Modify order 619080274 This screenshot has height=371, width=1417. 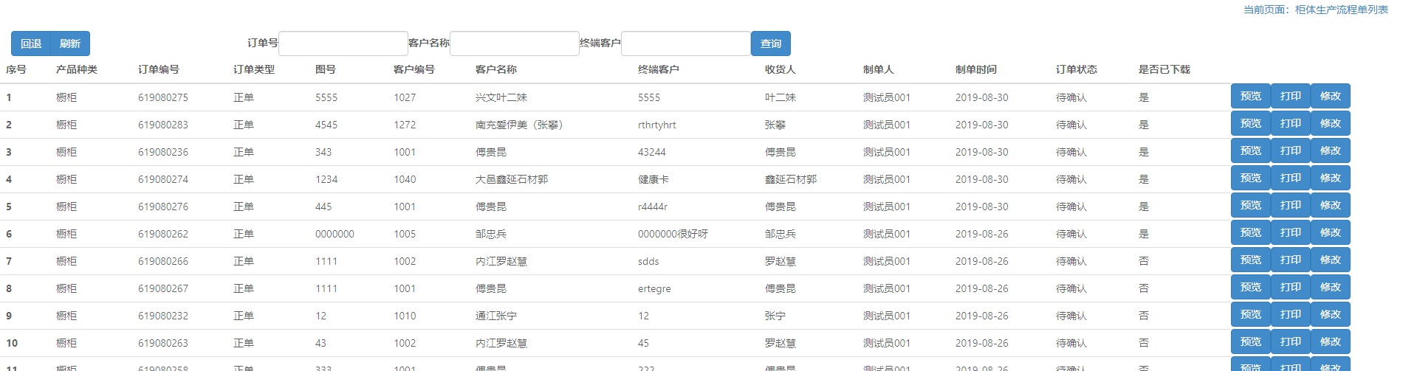1331,178
